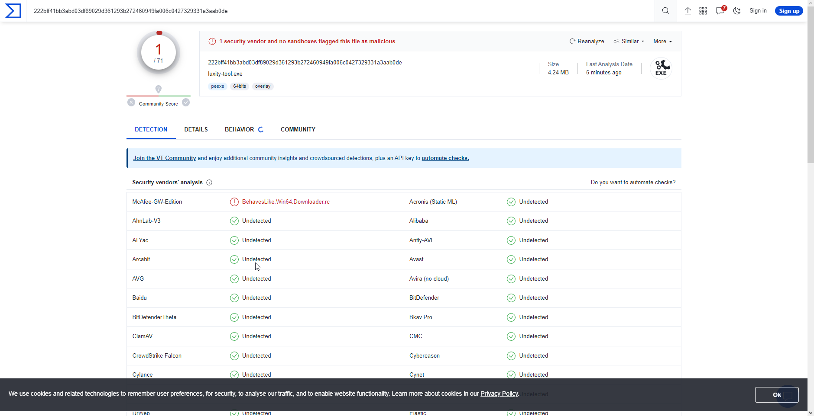Viewport: 814px width, 416px height.
Task: Open the notifications icon with badge
Action: coord(720,11)
